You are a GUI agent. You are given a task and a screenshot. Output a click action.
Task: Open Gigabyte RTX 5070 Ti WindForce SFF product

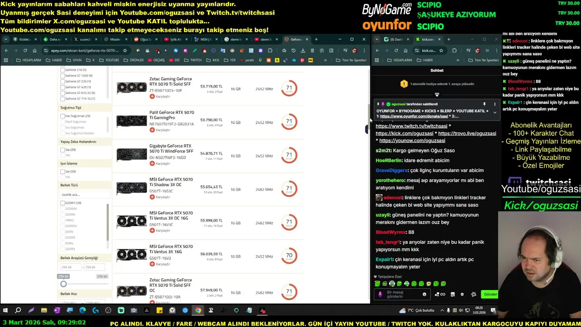(171, 149)
